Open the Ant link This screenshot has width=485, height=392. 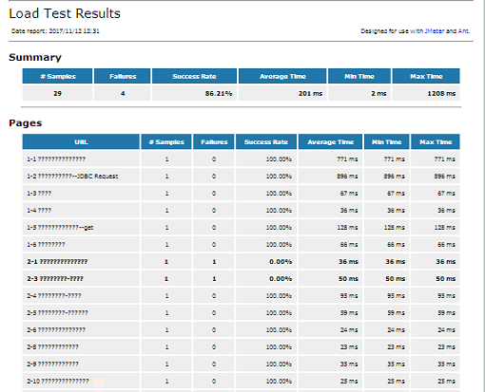463,31
